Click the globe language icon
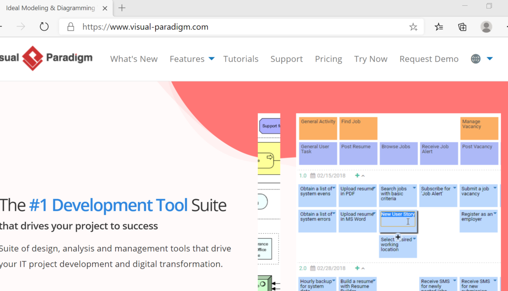Screen dimensions: 508x291 476,59
